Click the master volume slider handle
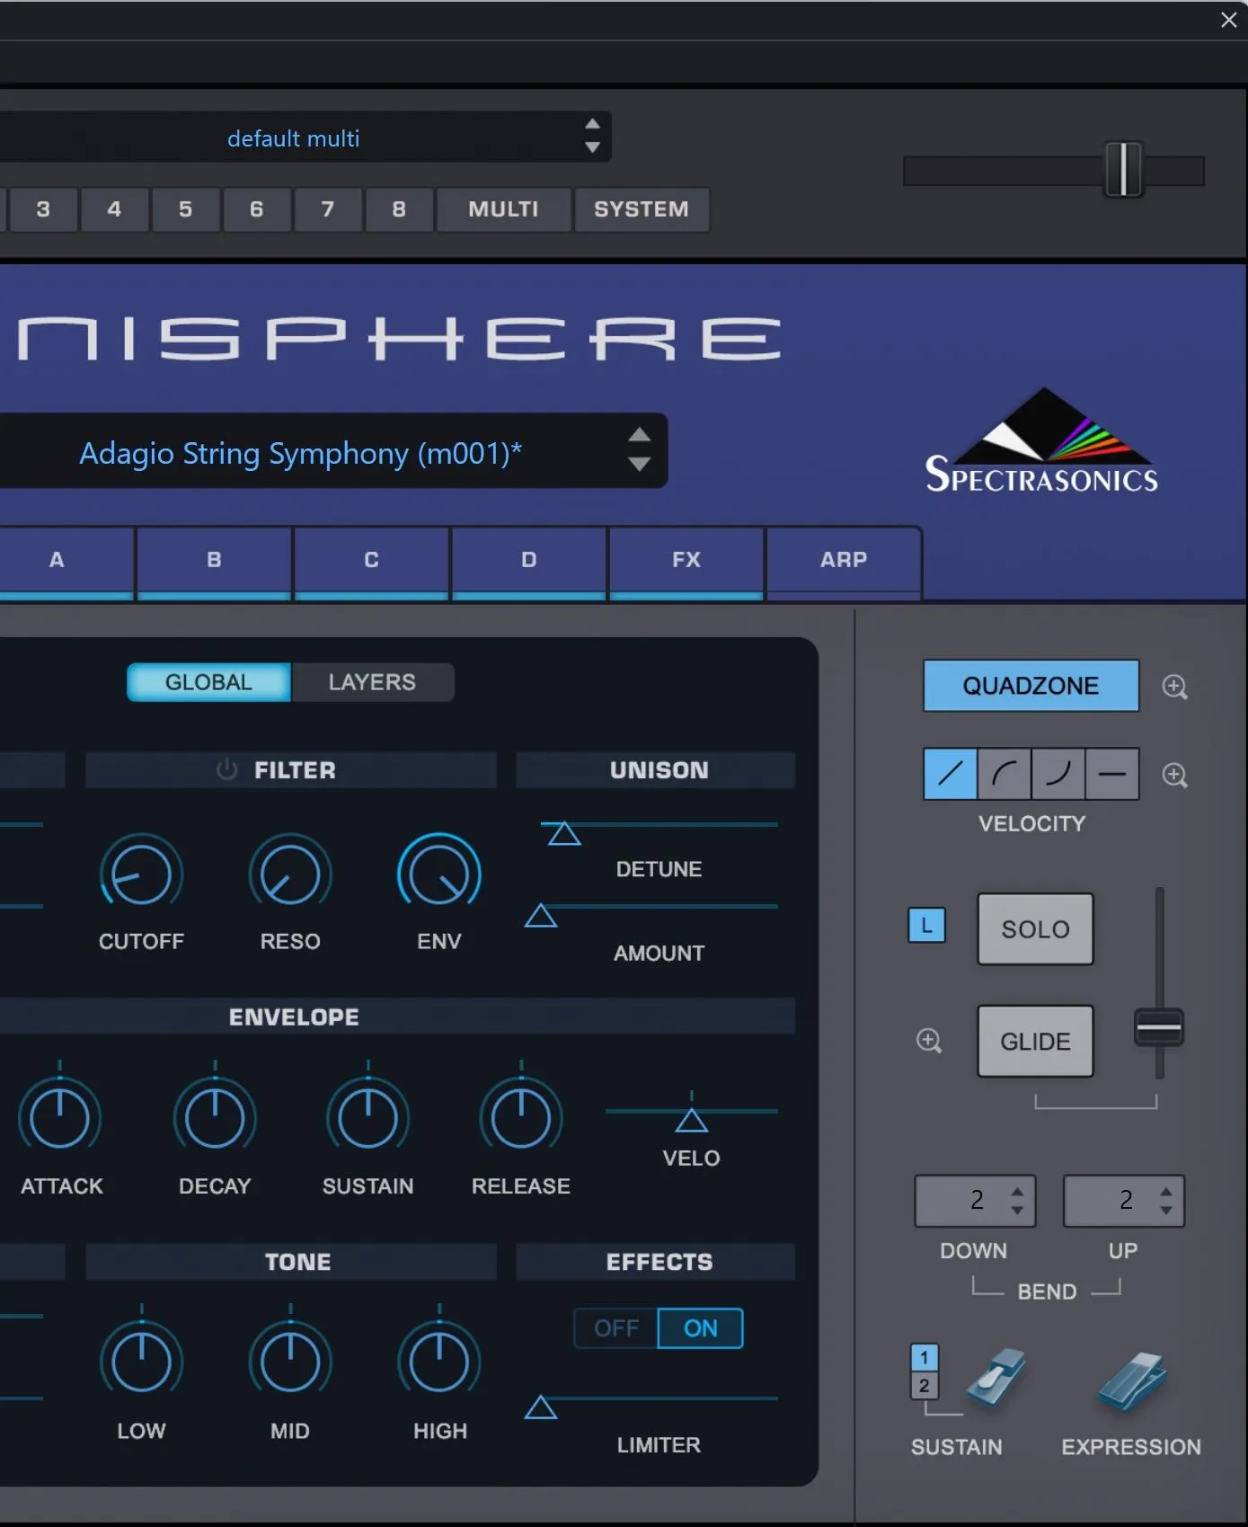Screen dimensions: 1248x1527 pos(1123,169)
